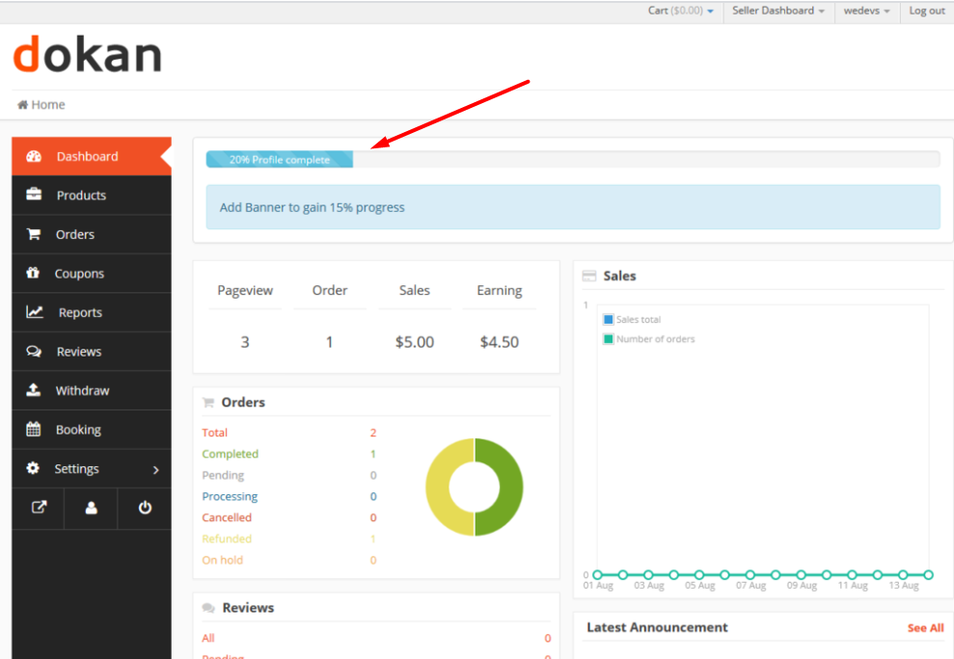This screenshot has height=659, width=954.
Task: Click the green segment of orders donut chart
Action: (511, 487)
